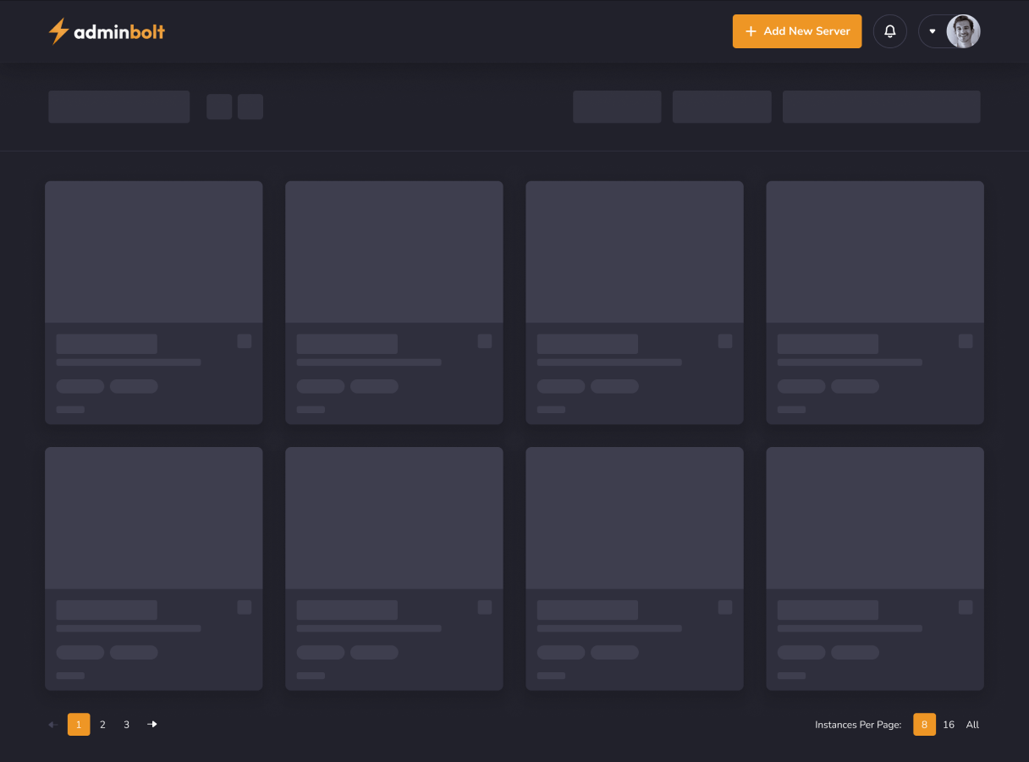The width and height of the screenshot is (1029, 762).
Task: Click the search field at top left
Action: 118,107
